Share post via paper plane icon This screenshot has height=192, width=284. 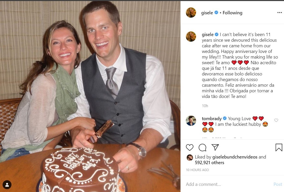215,148
